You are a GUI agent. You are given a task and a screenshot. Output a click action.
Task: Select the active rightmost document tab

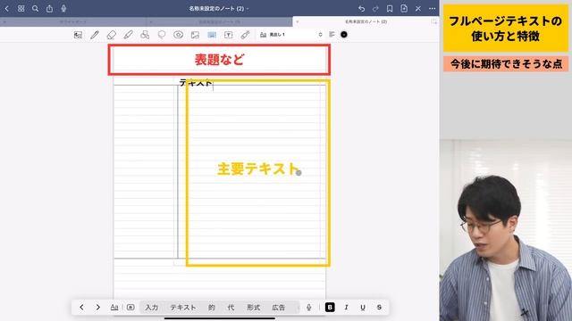tap(366, 21)
